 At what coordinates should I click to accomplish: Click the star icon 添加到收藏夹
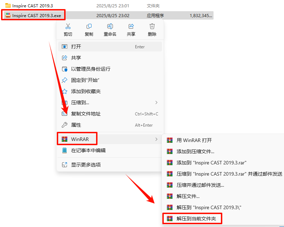65,91
